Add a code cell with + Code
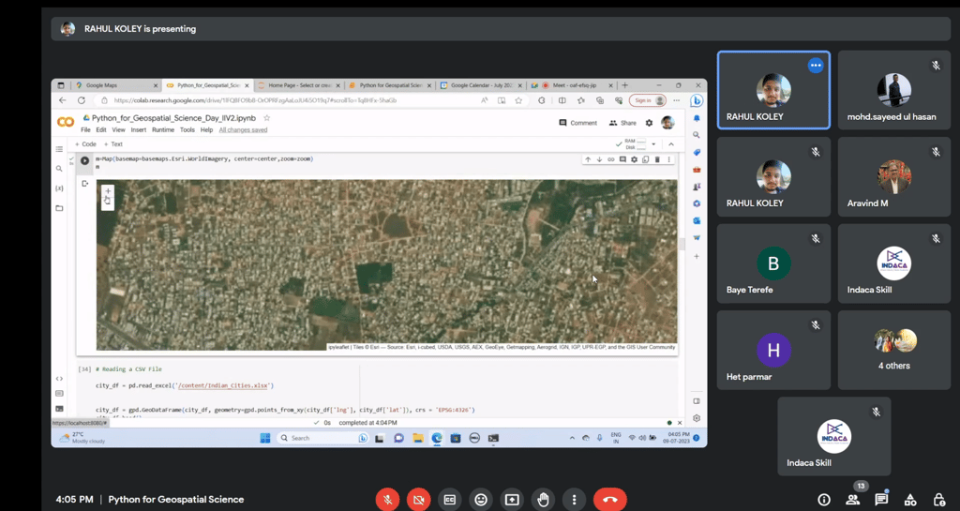Screen dimensions: 960x511 click(85, 144)
